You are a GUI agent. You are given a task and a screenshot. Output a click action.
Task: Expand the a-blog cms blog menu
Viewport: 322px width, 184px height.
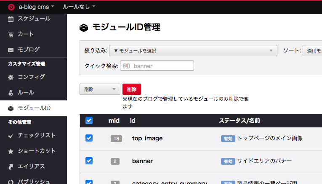36,7
